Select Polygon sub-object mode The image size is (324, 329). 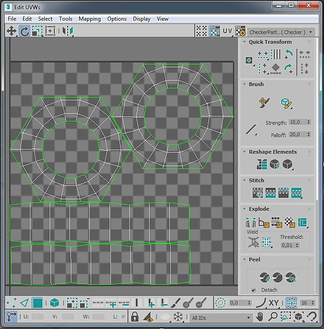[x=38, y=303]
